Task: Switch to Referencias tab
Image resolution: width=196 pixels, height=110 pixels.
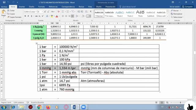Action: coord(53,7)
